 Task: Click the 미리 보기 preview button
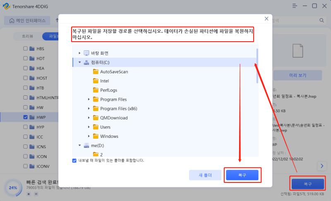coord(297,75)
